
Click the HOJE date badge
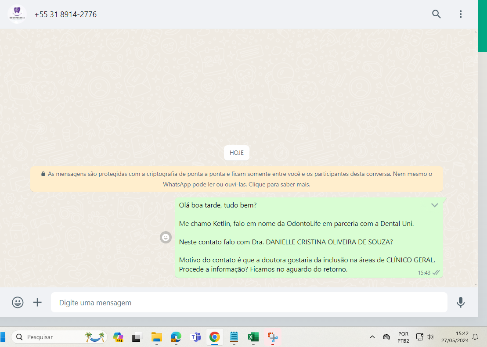click(x=237, y=153)
